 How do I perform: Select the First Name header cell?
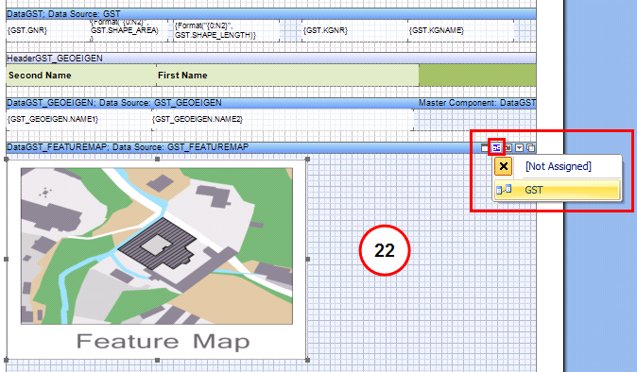(x=287, y=75)
